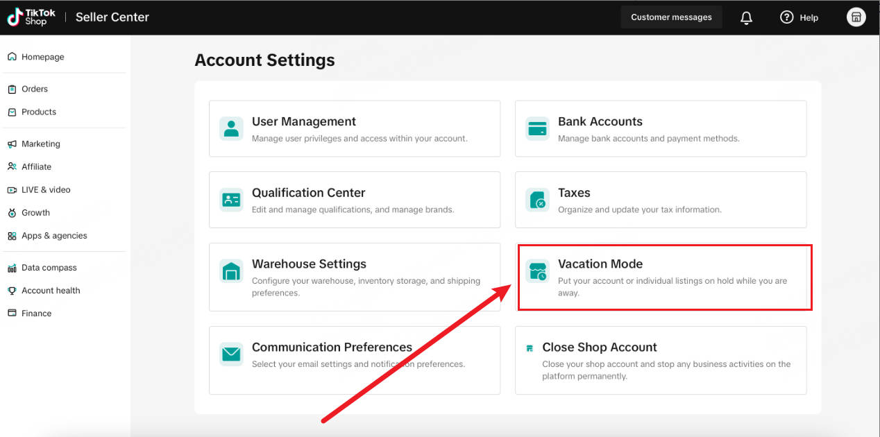
Task: Select Finance in the sidebar
Action: tap(36, 314)
